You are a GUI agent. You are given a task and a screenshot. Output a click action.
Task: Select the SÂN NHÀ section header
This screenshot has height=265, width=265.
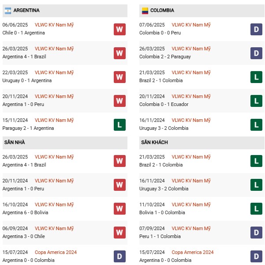pyautogui.click(x=65, y=143)
